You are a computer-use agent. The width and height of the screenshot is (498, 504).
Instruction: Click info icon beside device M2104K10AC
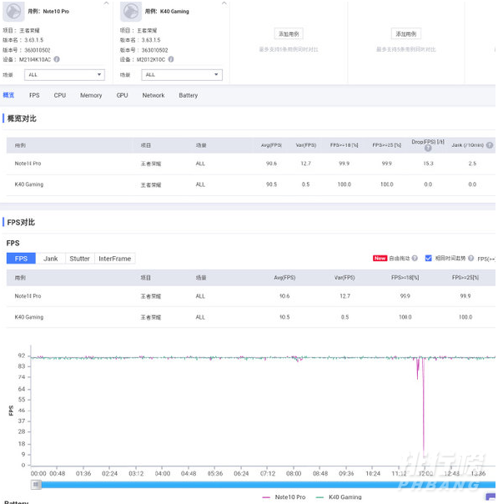pyautogui.click(x=57, y=59)
